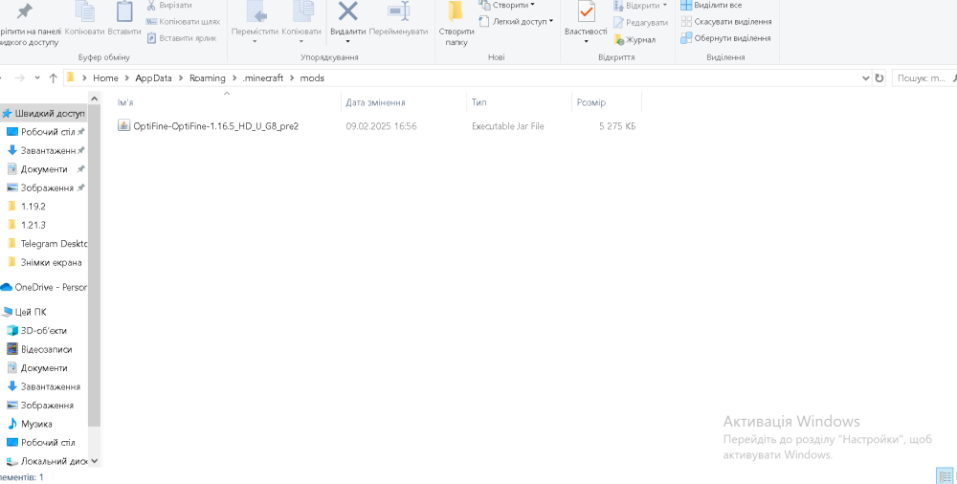957x484 pixels.
Task: Cut selection with Вирізати scissors
Action: coord(169,5)
